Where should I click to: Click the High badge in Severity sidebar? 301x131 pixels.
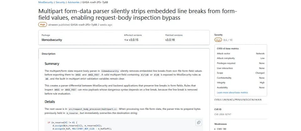coord(218,40)
